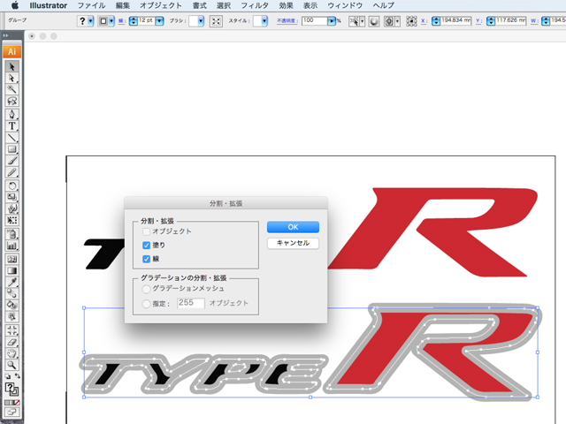566x424 pixels.
Task: Select the Selection (black arrow) tool
Action: click(x=11, y=67)
